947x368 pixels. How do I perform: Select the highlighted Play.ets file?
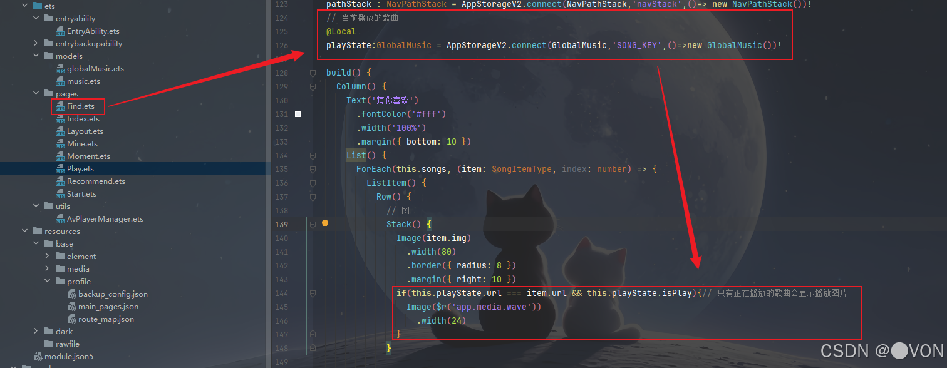81,168
